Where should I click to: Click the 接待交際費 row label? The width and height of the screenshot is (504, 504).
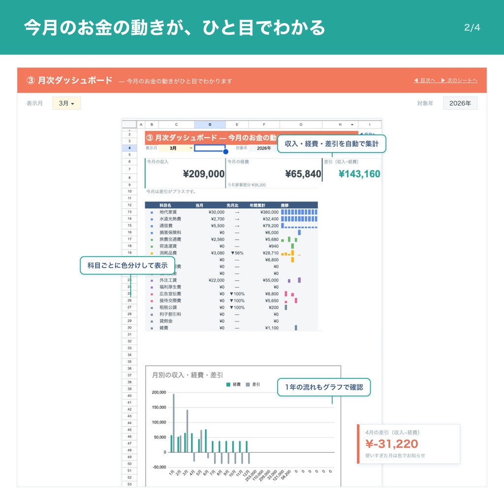170,301
